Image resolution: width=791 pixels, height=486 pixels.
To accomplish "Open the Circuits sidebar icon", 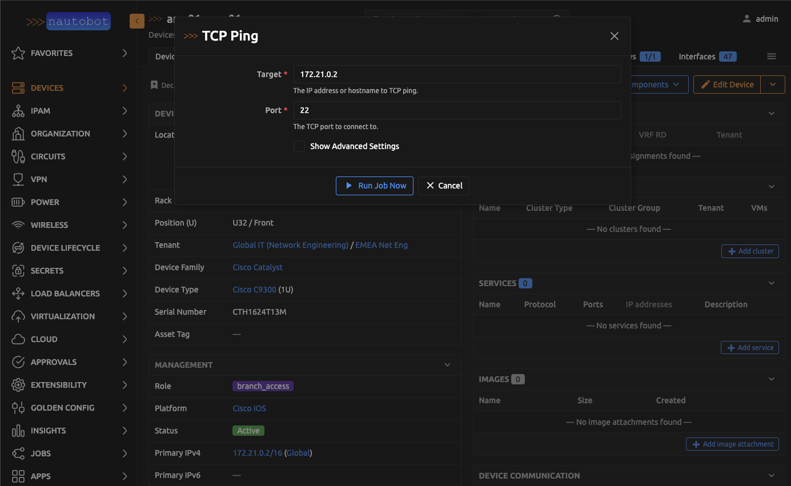I will tap(18, 156).
